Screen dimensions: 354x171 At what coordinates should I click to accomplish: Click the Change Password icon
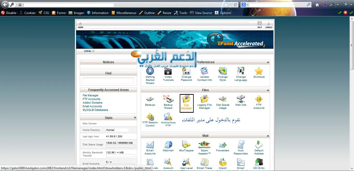(186, 72)
